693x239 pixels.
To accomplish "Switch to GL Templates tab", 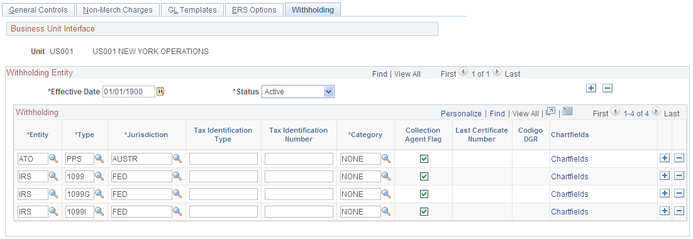I will 192,9.
